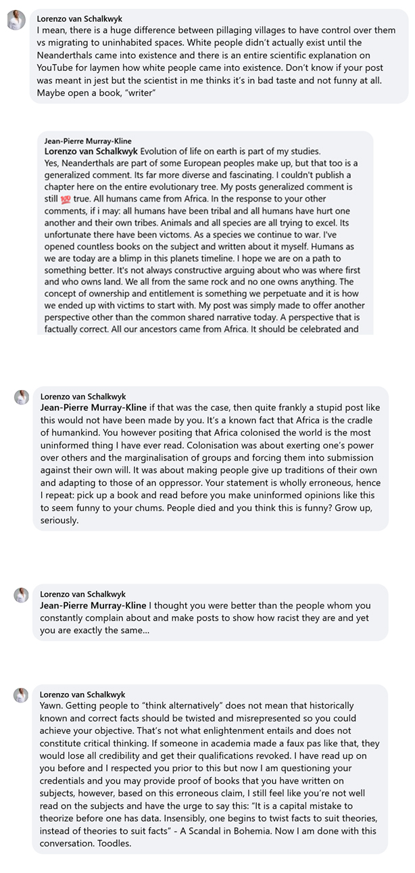
Task: Open Lorenzo van Schalkwyk author name above 'I mean'
Action: [x=80, y=19]
